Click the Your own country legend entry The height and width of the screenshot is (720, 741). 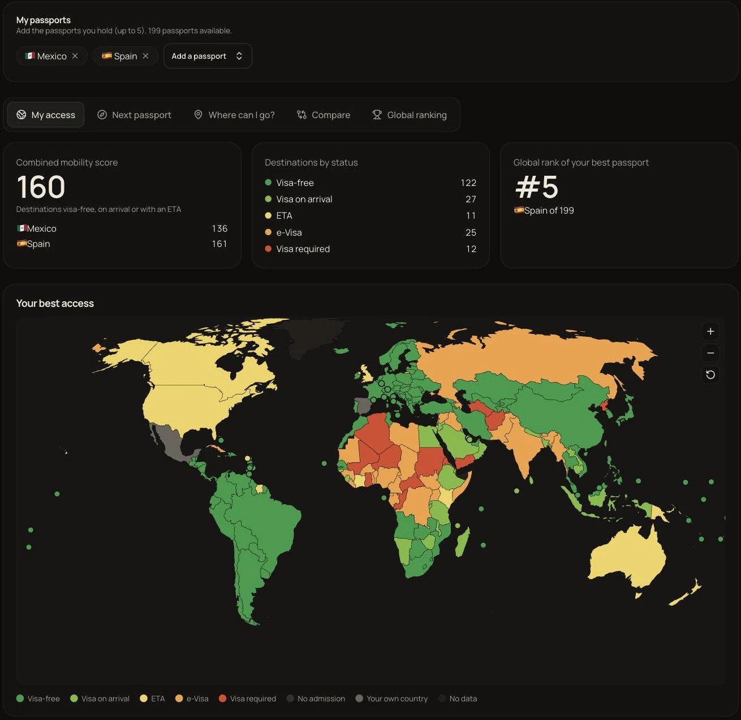click(391, 699)
